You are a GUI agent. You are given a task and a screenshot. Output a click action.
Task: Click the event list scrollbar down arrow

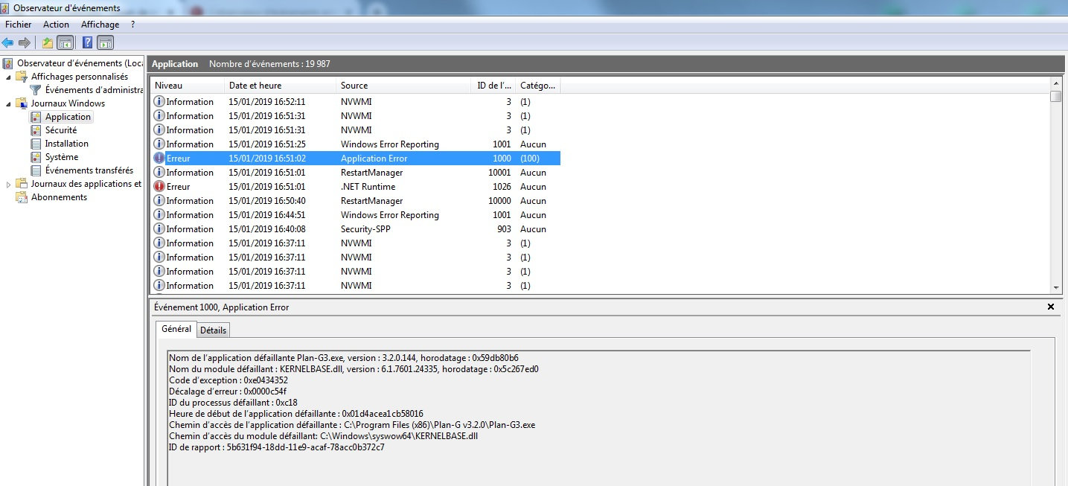coord(1056,288)
